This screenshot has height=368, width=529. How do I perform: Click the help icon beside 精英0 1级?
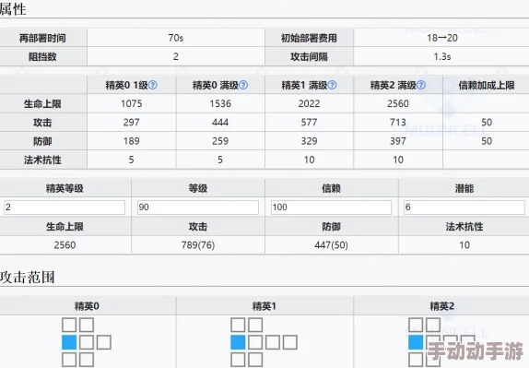(x=153, y=85)
